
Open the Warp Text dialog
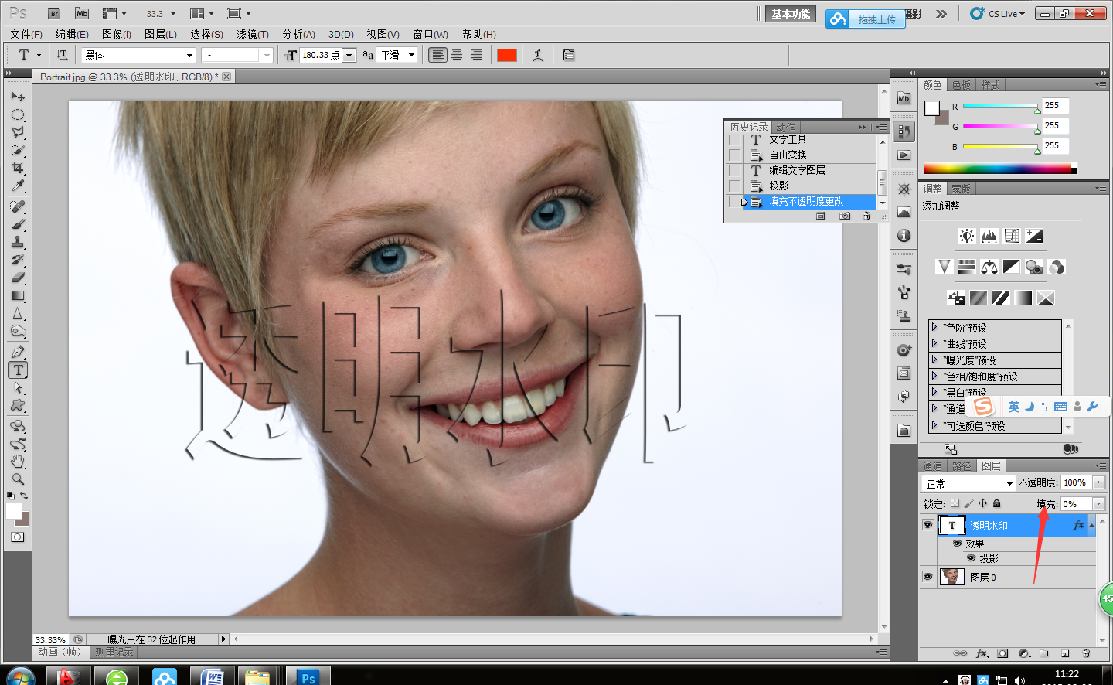[x=538, y=55]
